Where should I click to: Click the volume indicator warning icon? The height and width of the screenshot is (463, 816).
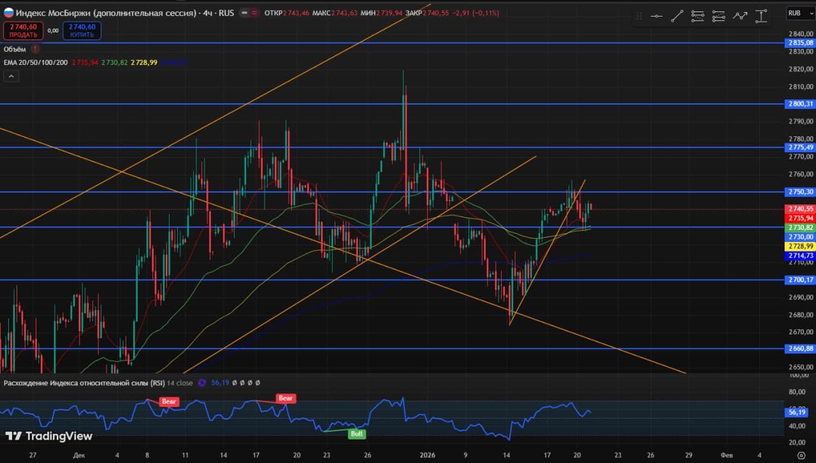click(x=35, y=49)
